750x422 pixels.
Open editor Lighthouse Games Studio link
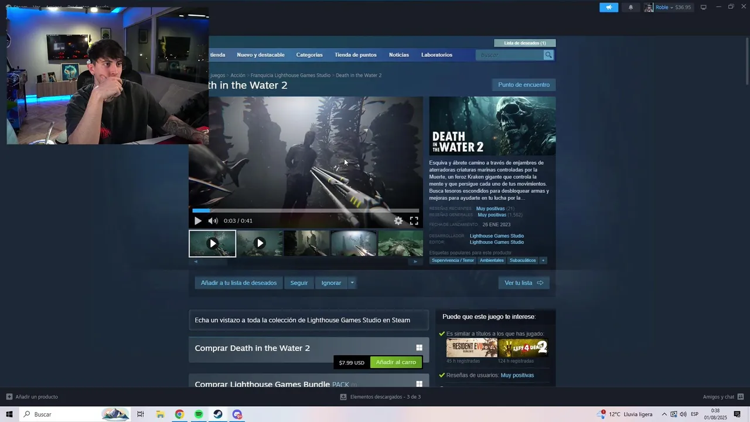tap(497, 242)
